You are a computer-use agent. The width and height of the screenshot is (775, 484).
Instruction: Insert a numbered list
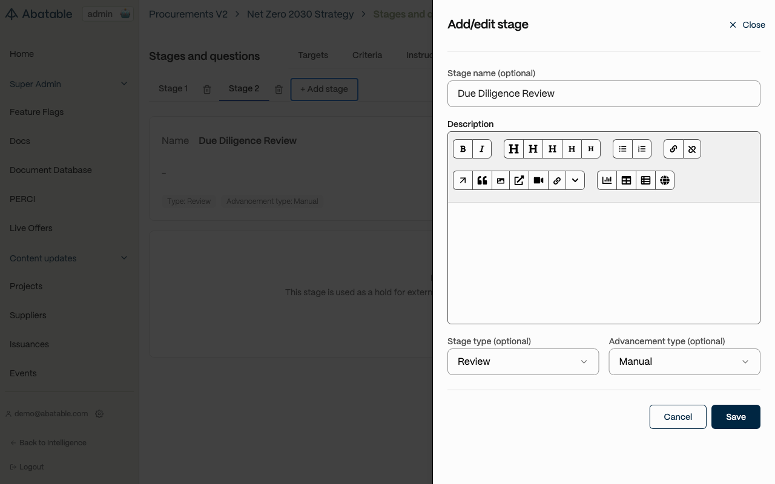(642, 149)
